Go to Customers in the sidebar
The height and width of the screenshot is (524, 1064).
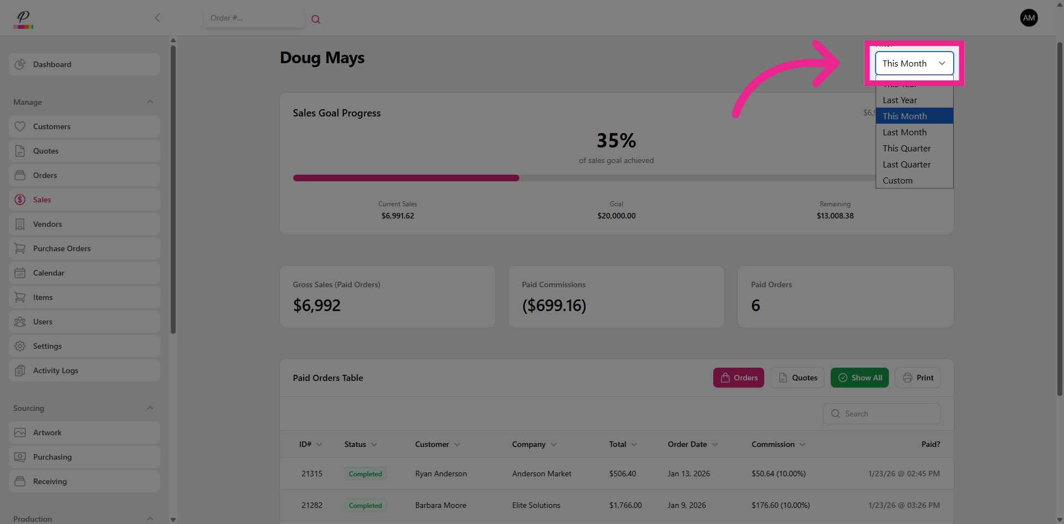(x=84, y=126)
